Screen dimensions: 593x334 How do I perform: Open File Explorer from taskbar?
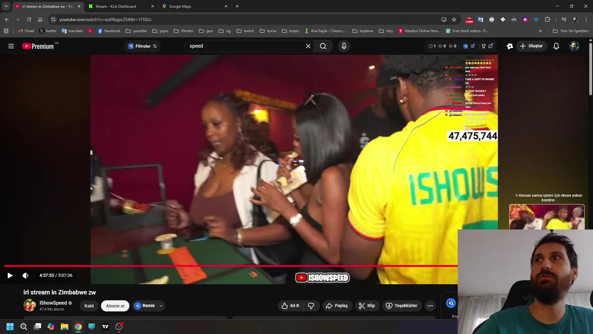pyautogui.click(x=64, y=327)
